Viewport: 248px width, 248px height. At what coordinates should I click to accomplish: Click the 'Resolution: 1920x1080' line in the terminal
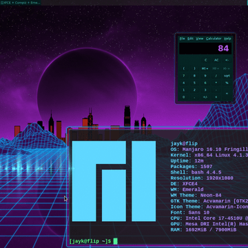point(202,178)
